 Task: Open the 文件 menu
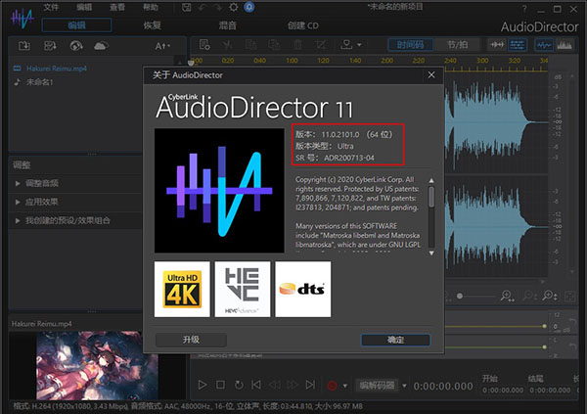[x=51, y=8]
